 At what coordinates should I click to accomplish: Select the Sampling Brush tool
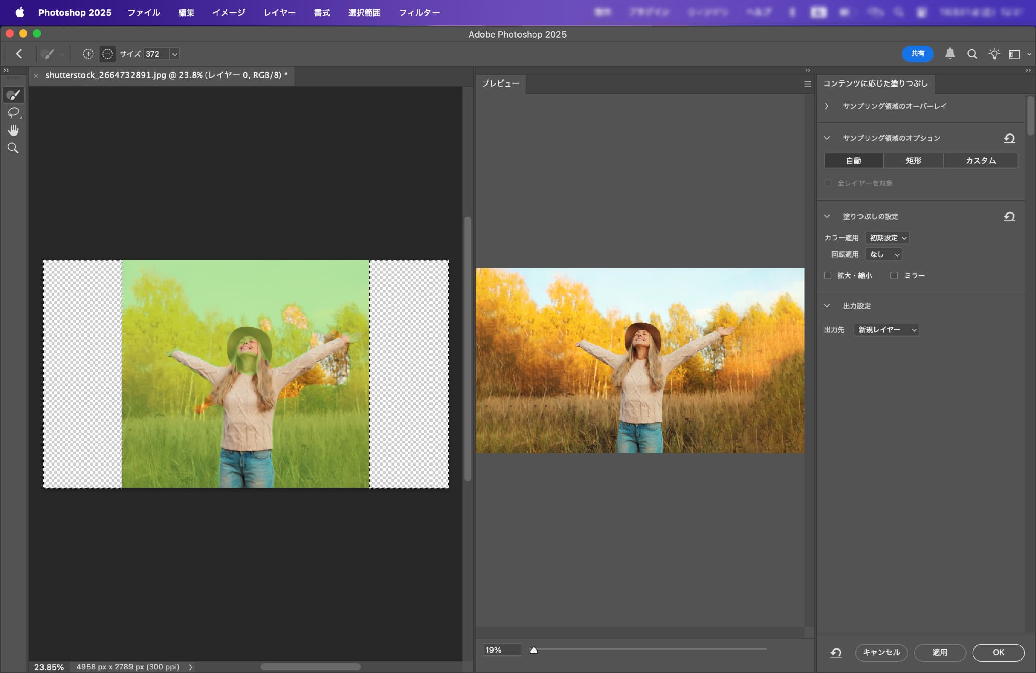pos(13,95)
